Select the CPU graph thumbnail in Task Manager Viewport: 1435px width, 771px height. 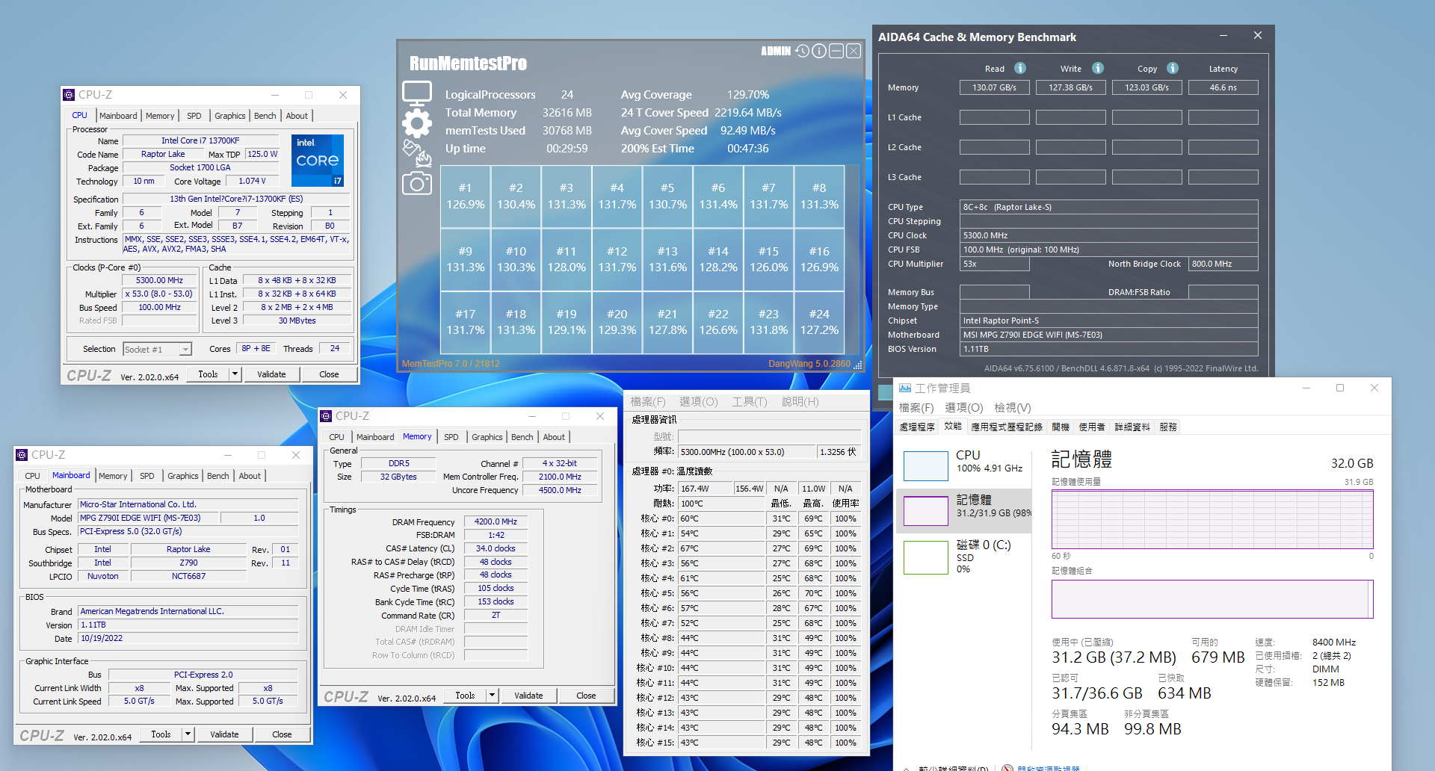pos(925,466)
